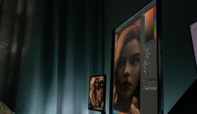Click the foreground color chip left of picker
The width and height of the screenshot is (197, 114).
point(144,15)
